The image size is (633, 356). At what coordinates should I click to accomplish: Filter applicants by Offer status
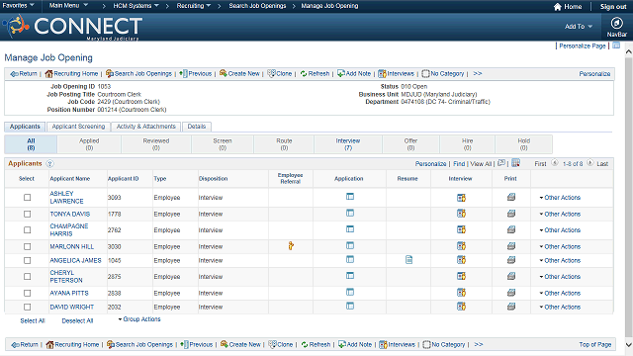(410, 144)
